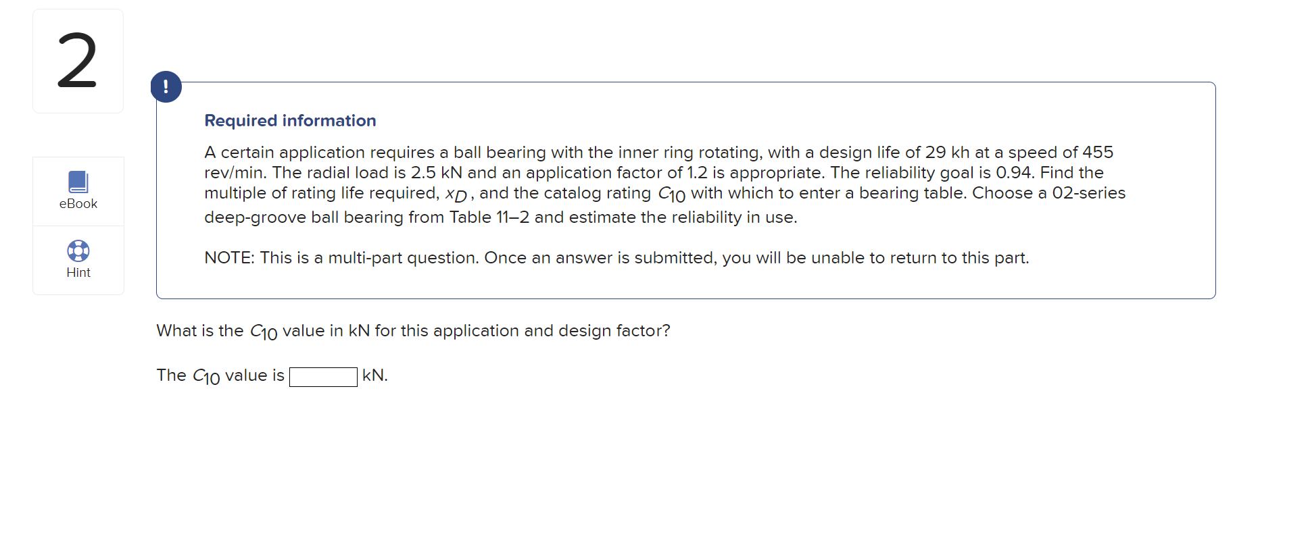Click the question number 2 card

[x=77, y=61]
